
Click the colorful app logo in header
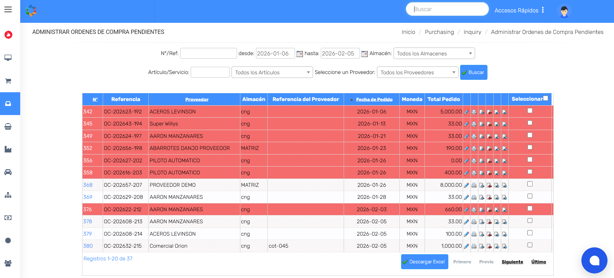[31, 11]
